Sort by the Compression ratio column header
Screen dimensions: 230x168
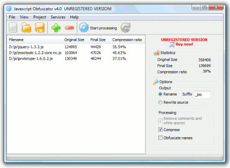tap(127, 40)
